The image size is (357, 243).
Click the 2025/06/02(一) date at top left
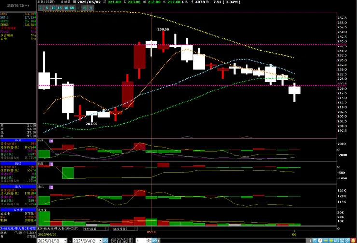point(18,6)
